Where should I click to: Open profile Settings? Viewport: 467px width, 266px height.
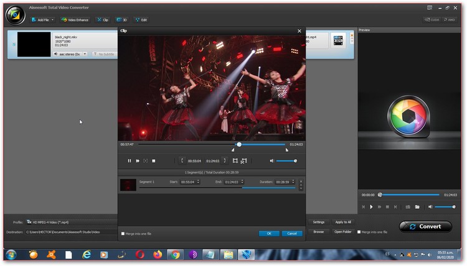coord(319,222)
